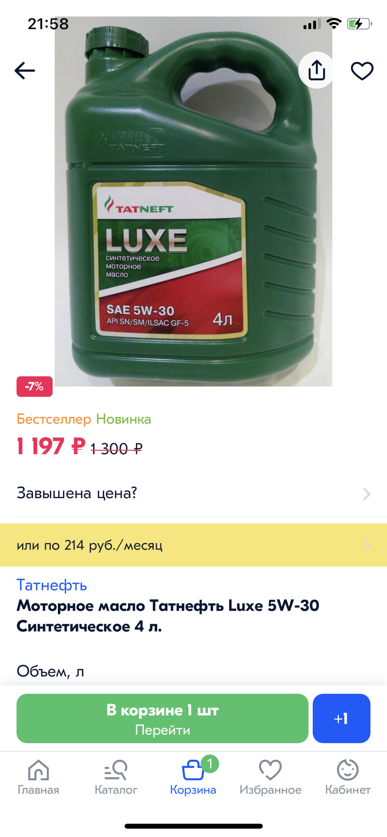Open the share icon on product image
Image resolution: width=387 pixels, height=837 pixels.
pos(317,70)
